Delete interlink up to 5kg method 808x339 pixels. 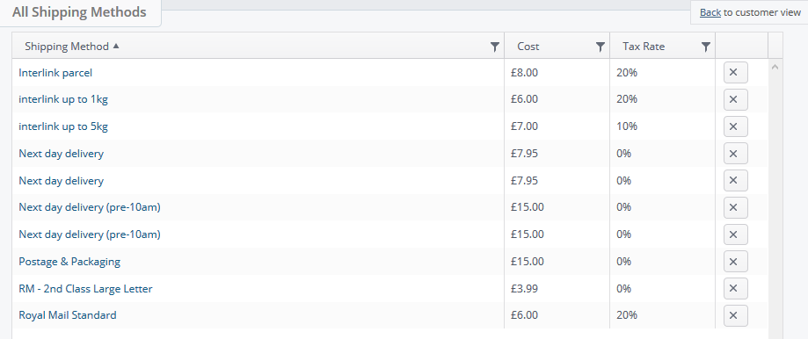[x=735, y=126]
